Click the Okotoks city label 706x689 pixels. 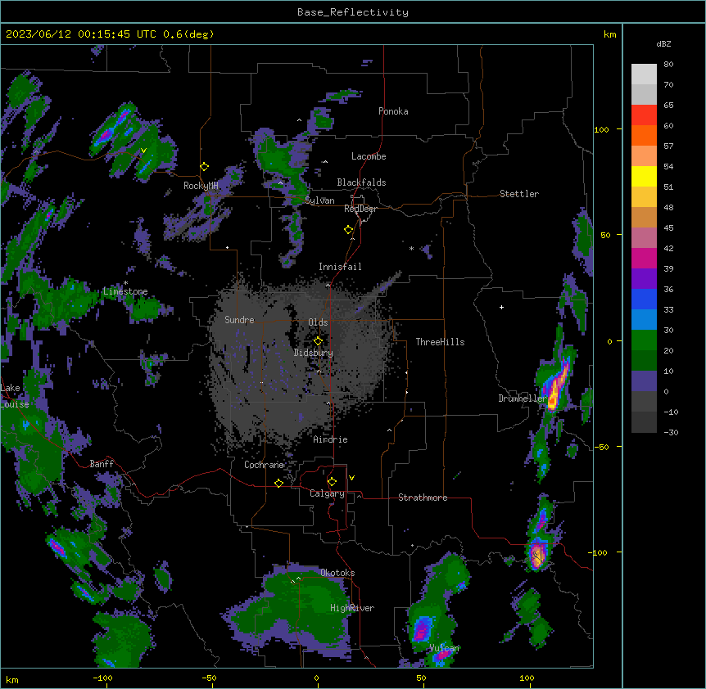337,573
